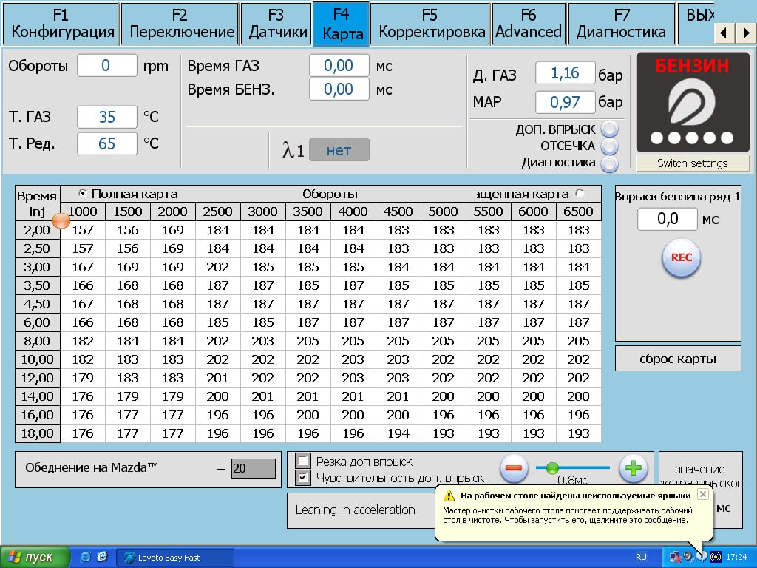Click the 6500 rpm column header
The image size is (757, 568).
pos(578,212)
